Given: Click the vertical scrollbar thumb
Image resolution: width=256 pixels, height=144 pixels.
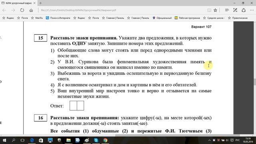Looking at the screenshot, I should tap(255, 82).
